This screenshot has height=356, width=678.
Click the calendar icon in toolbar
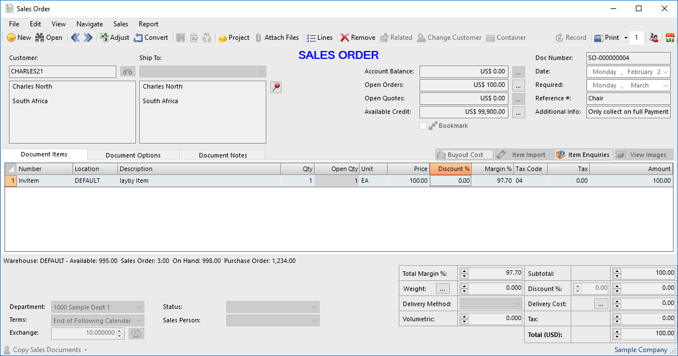tap(670, 38)
